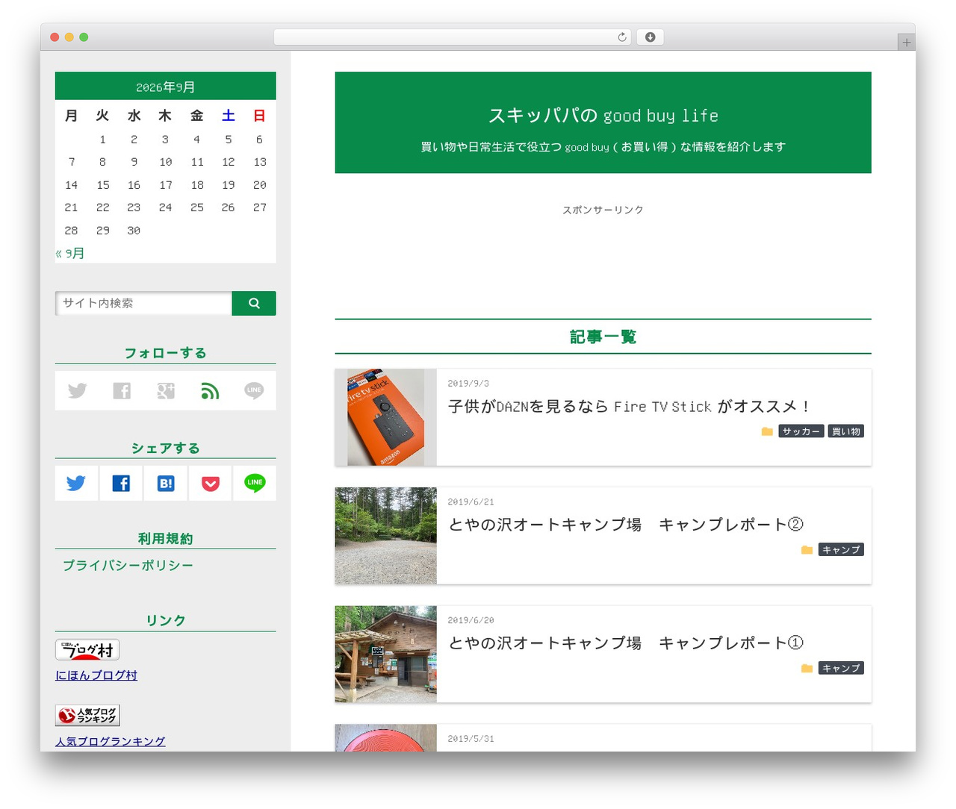This screenshot has width=956, height=809.
Task: Click calendar day 15
Action: coord(103,185)
